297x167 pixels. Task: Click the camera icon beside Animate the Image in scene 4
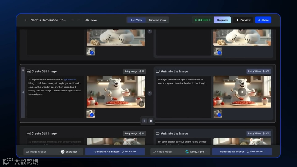coord(158,71)
